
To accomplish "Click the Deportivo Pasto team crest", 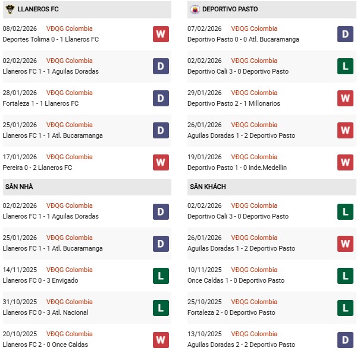I will (194, 10).
